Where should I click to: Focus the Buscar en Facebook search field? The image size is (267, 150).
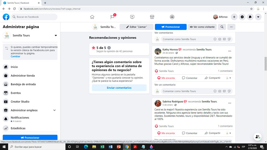coord(34,17)
